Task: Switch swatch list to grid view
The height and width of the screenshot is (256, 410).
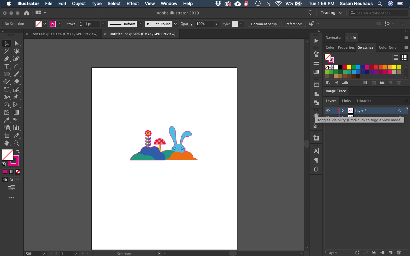Action: (x=404, y=58)
